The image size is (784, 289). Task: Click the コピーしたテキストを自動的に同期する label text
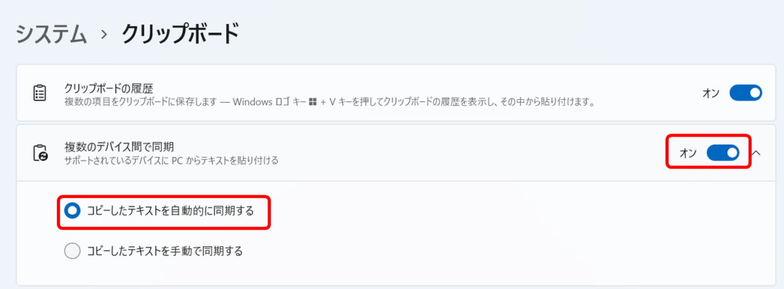[x=171, y=211]
